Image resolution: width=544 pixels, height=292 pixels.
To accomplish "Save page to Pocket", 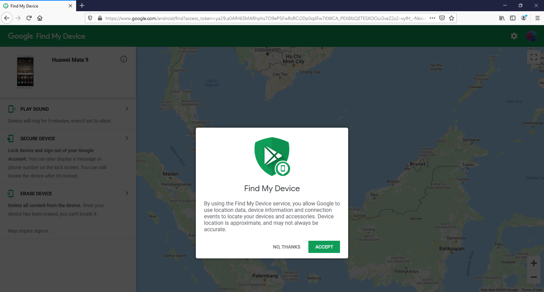I will 442,18.
